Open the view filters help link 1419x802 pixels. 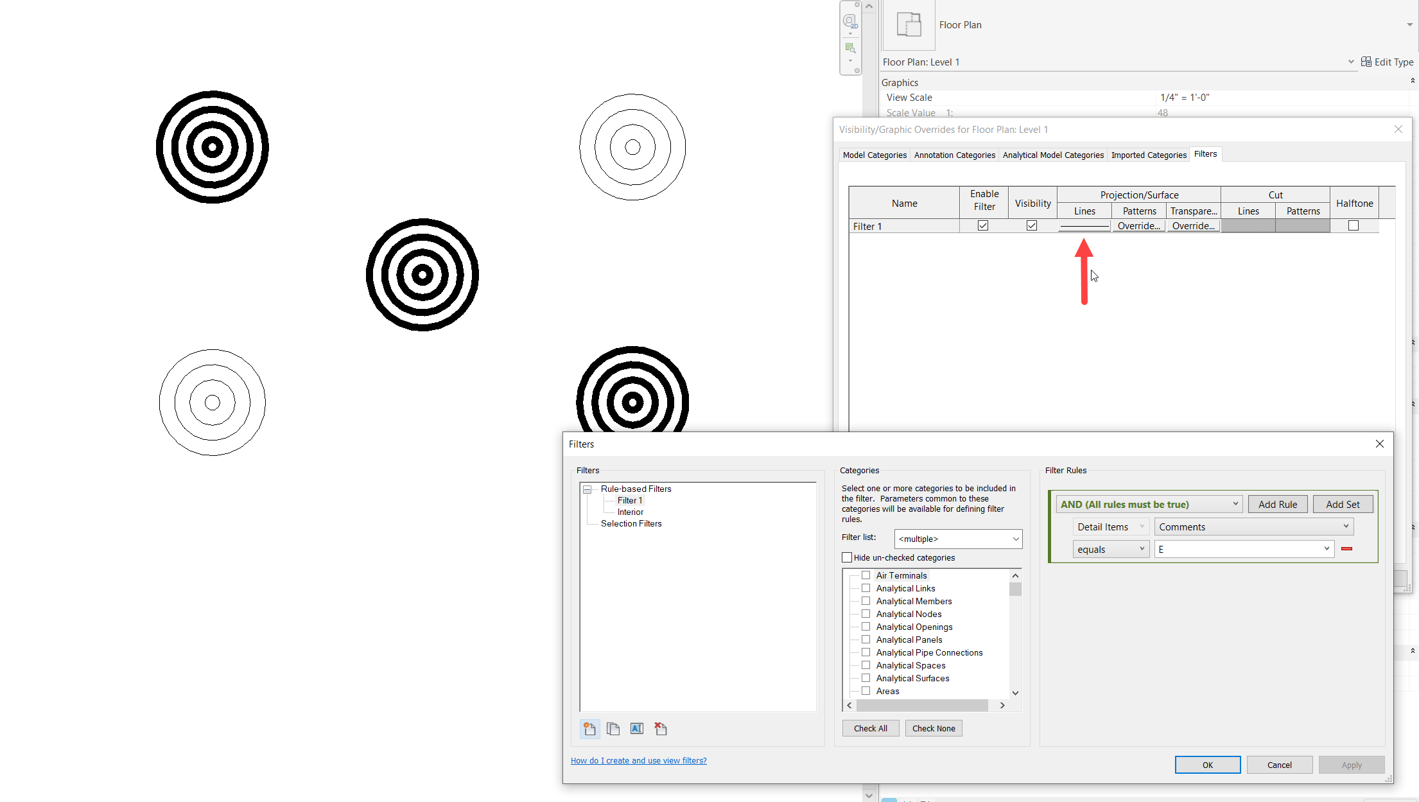638,760
